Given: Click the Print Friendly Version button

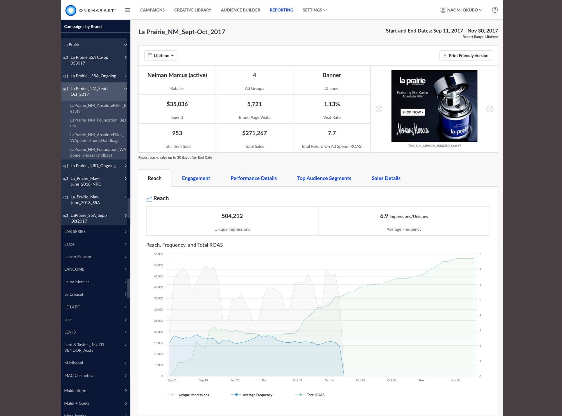Looking at the screenshot, I should coord(466,55).
